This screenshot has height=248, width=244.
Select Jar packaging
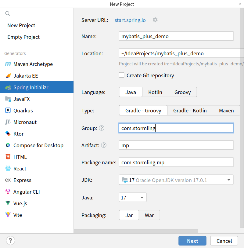click(129, 215)
